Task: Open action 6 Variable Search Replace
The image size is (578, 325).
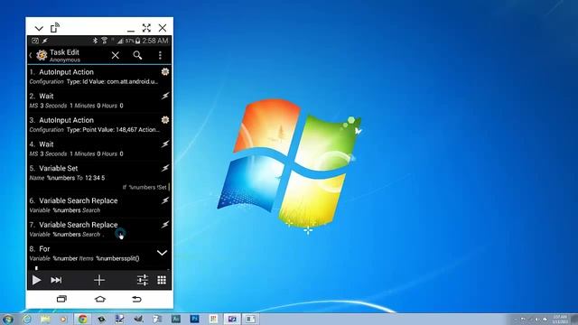Action: point(99,205)
